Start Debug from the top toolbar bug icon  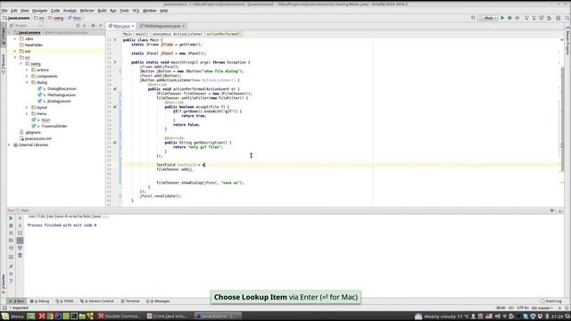click(509, 18)
